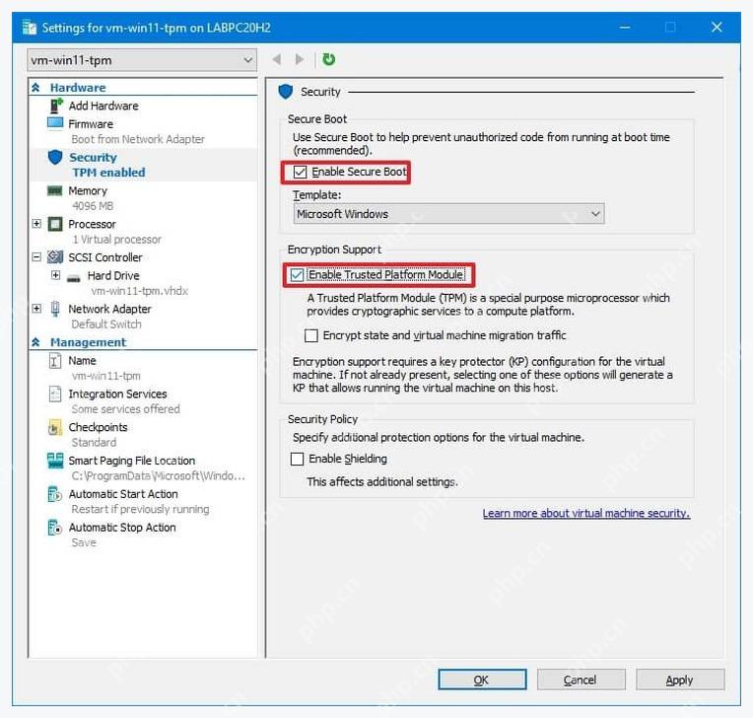Expand the Network Adapter node

click(36, 308)
